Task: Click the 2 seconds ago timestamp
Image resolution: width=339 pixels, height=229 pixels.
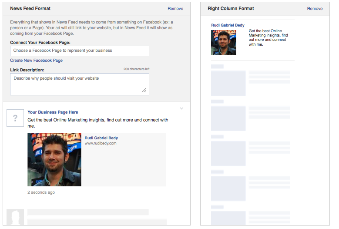Action: coord(41,192)
